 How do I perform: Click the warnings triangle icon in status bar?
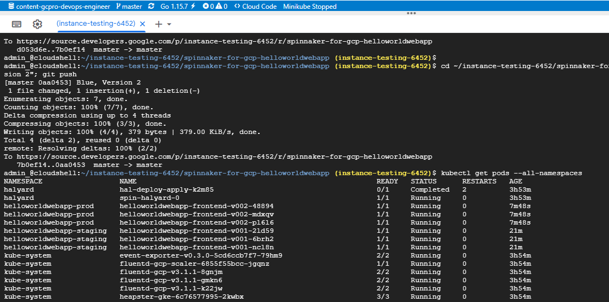click(219, 7)
